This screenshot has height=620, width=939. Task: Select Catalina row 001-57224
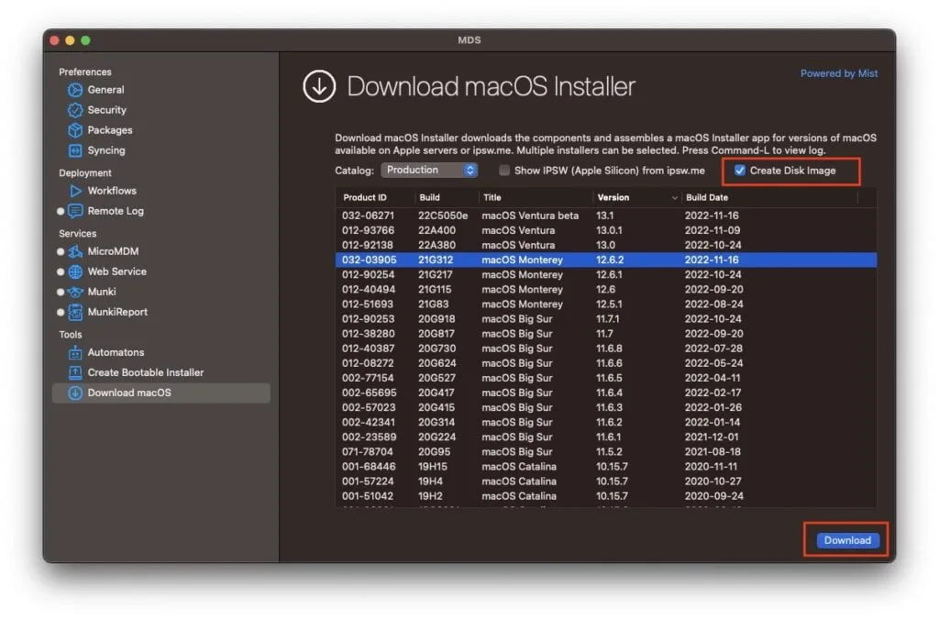click(605, 482)
